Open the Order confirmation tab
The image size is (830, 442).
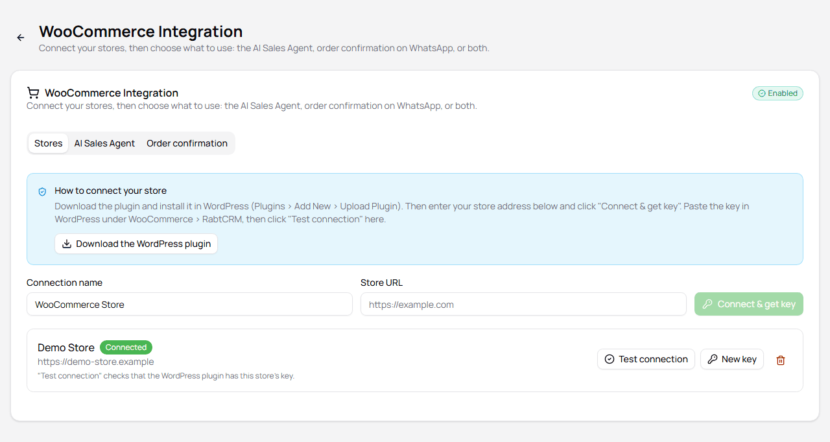(187, 143)
